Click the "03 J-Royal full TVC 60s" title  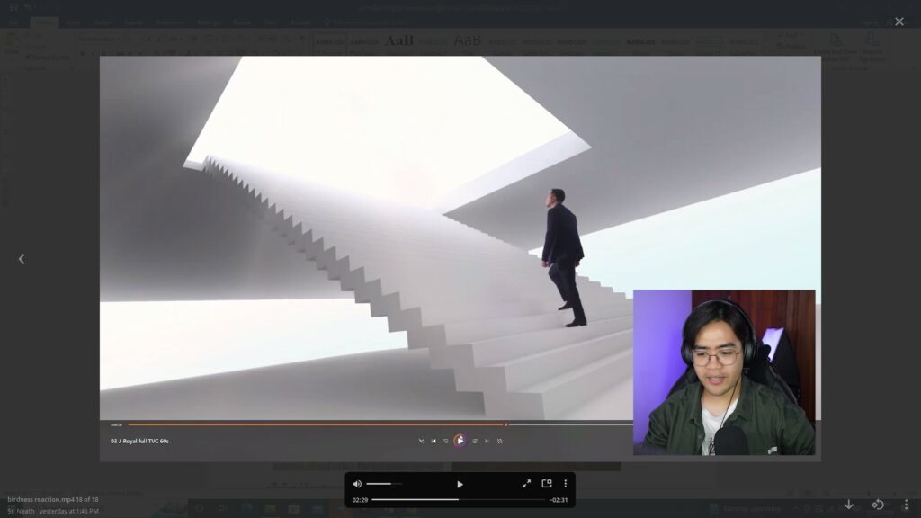coord(139,441)
